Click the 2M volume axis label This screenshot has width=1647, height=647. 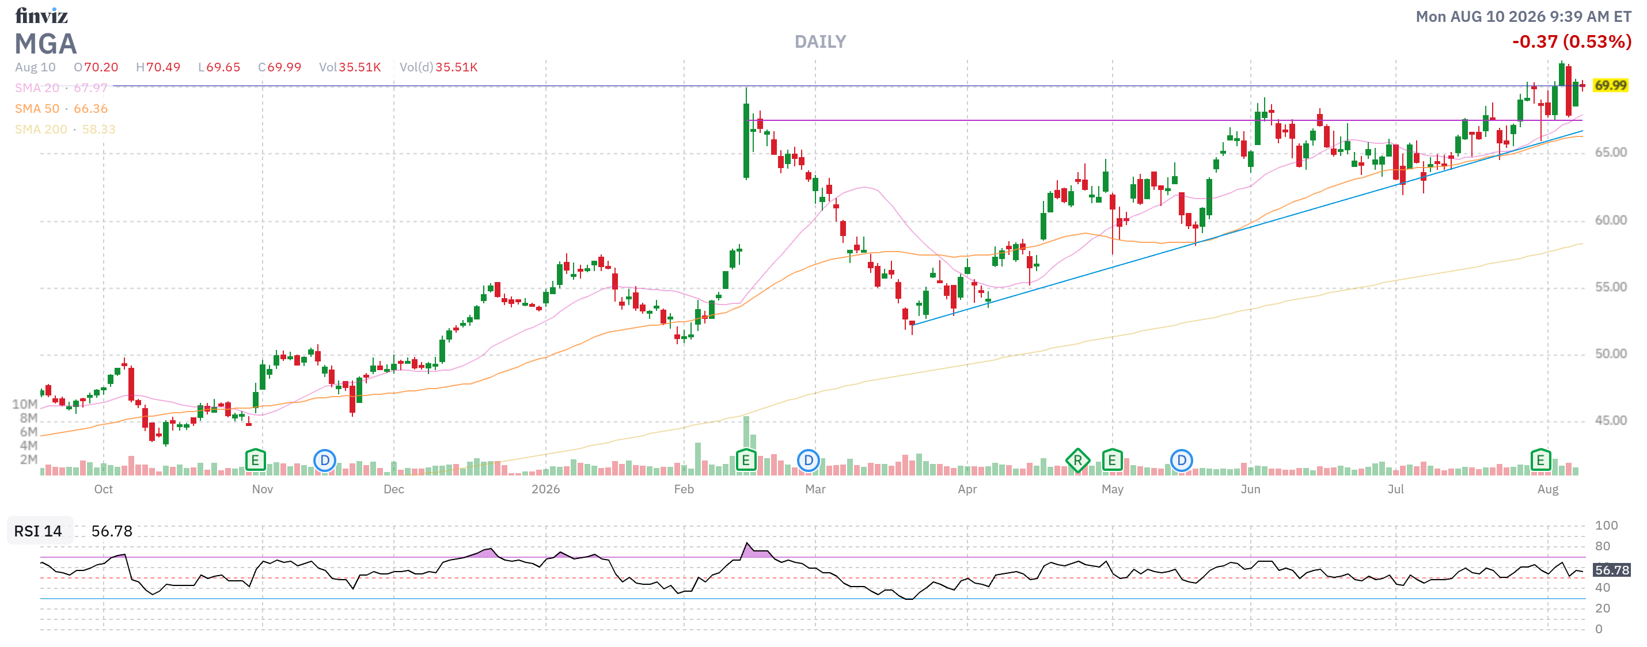pos(29,459)
